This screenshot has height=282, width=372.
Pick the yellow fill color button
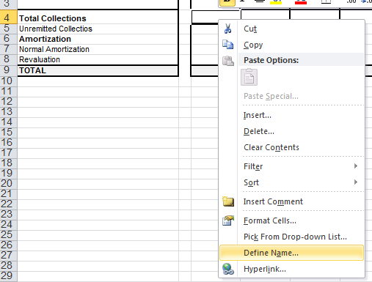(276, 2)
